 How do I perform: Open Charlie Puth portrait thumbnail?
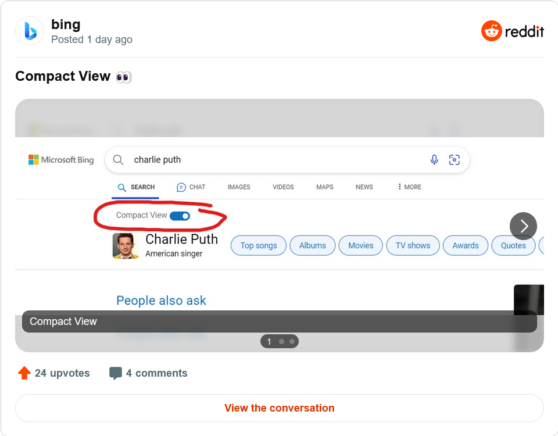tap(126, 245)
